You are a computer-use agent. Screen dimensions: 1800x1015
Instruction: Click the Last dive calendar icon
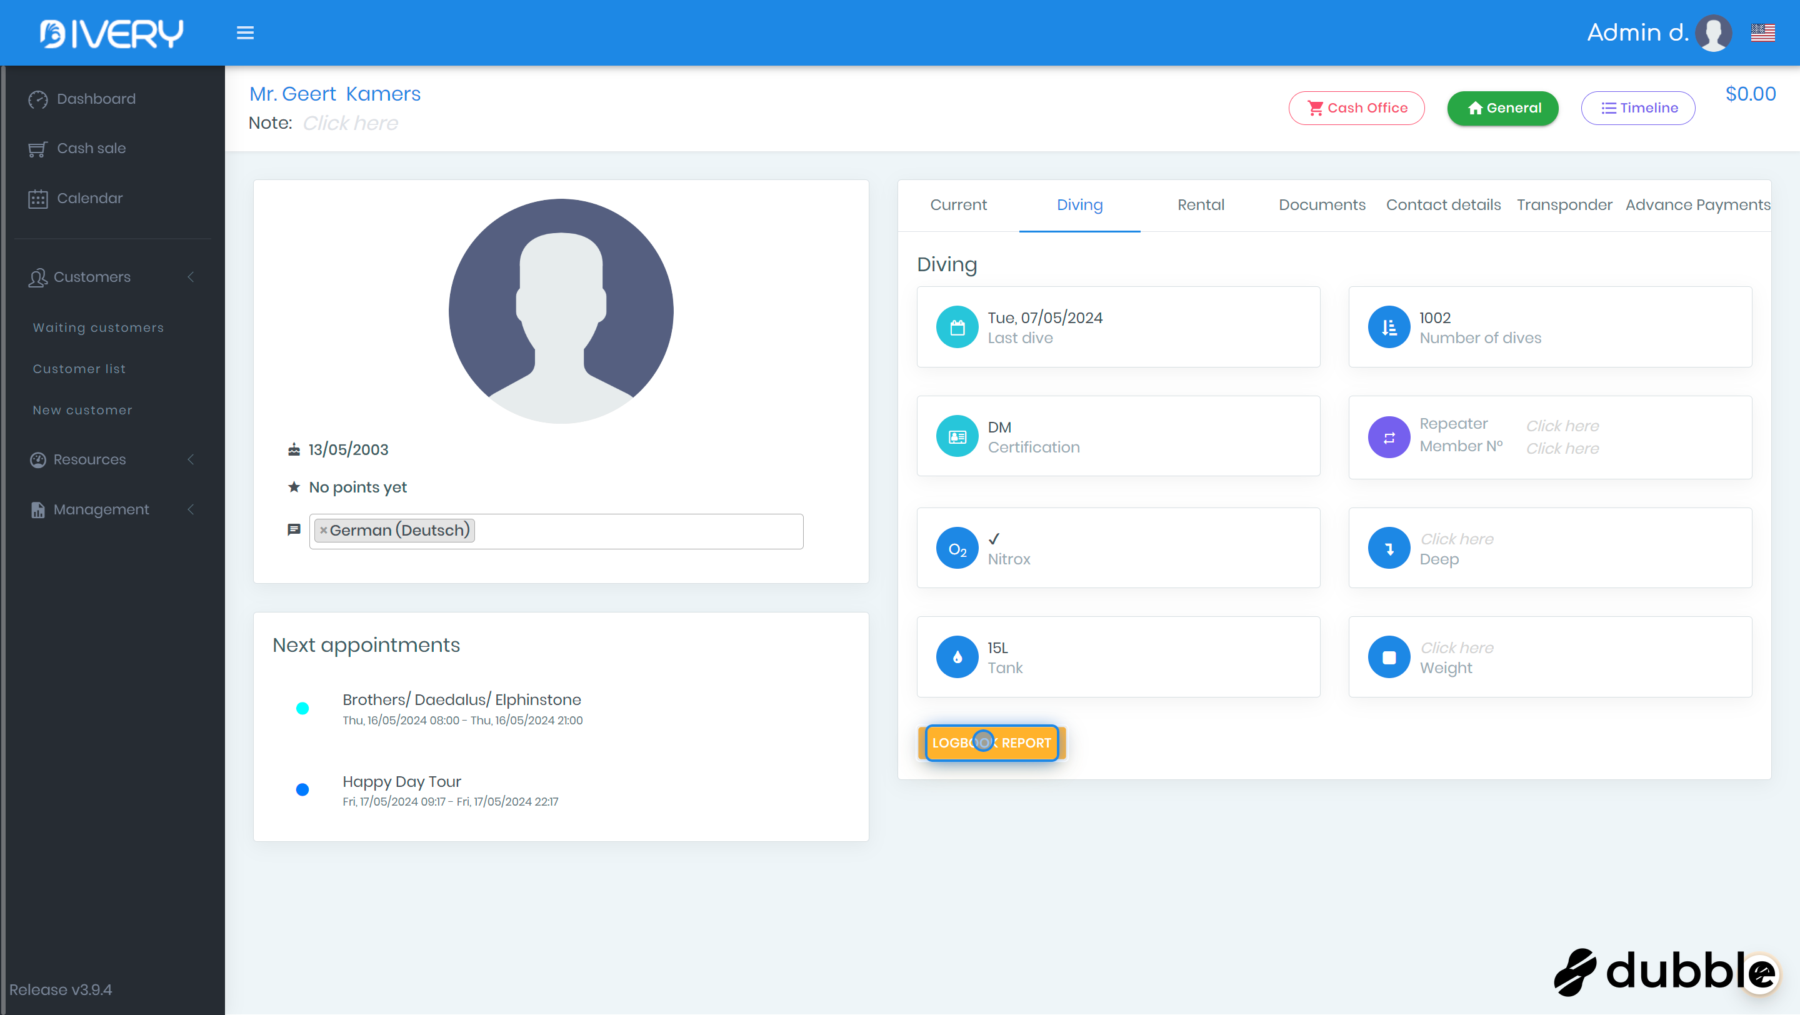pyautogui.click(x=957, y=327)
